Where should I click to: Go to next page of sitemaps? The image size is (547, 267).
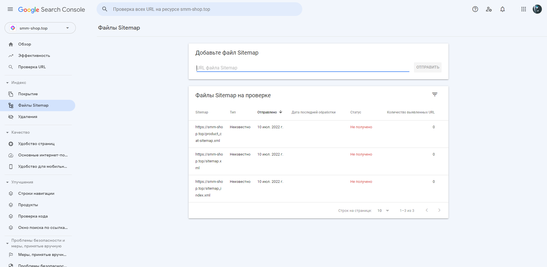(439, 210)
